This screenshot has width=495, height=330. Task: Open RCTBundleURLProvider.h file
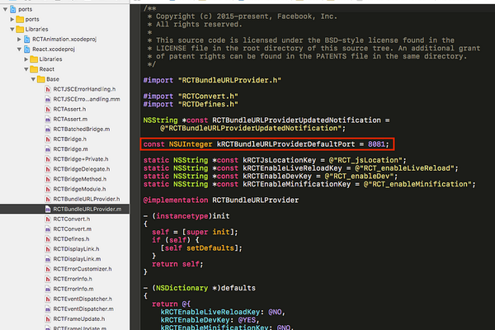tap(87, 200)
